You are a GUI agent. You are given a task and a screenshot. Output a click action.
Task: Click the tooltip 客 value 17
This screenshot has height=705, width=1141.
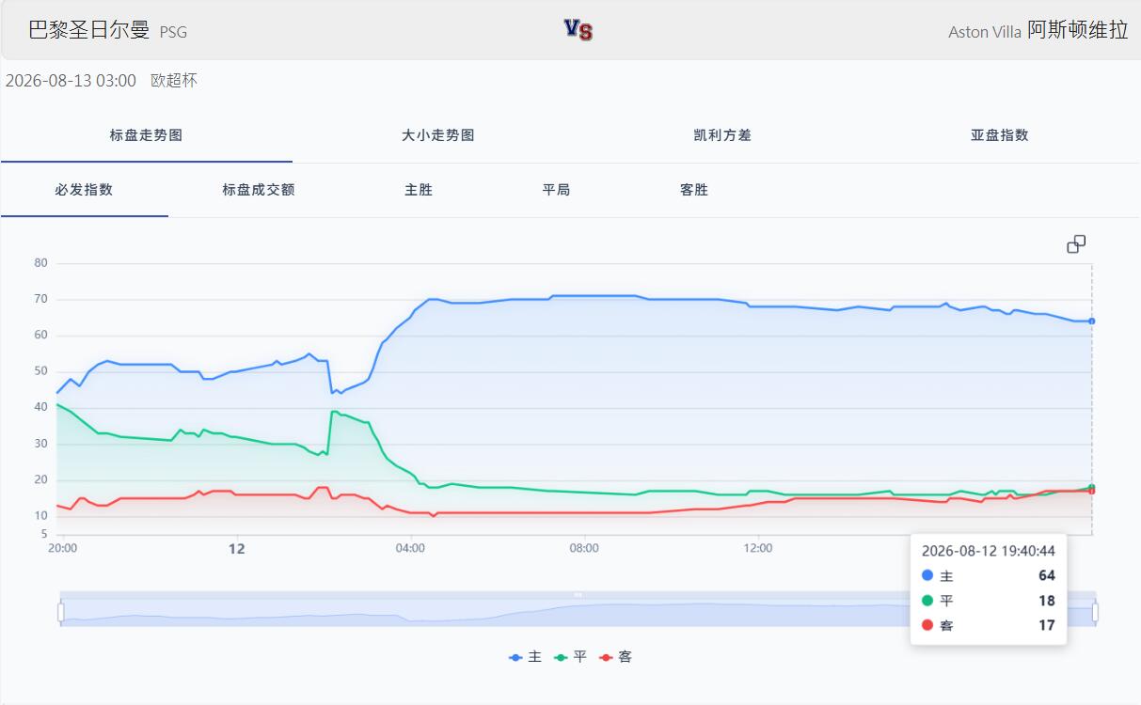tap(1047, 625)
